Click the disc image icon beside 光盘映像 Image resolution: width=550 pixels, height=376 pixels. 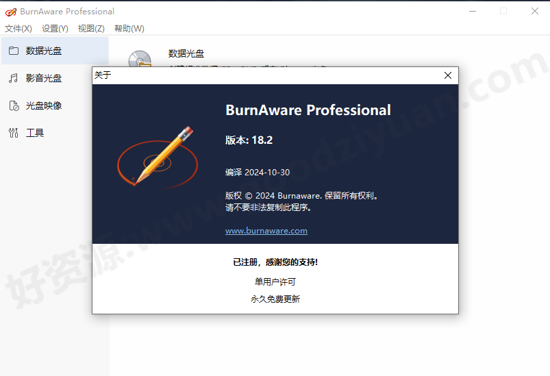pyautogui.click(x=14, y=105)
